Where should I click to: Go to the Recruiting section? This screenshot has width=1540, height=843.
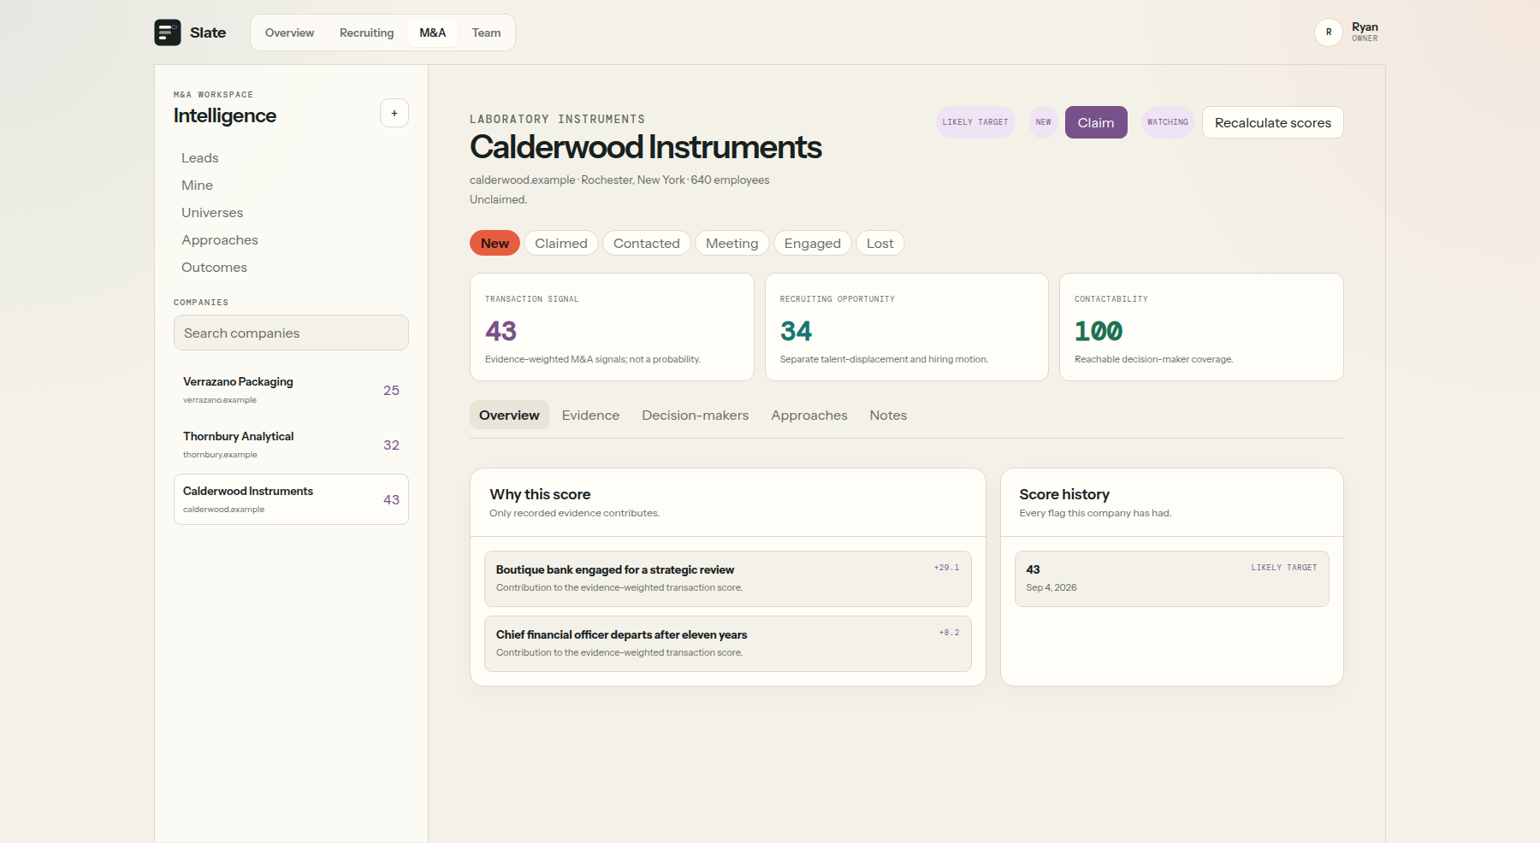point(366,32)
